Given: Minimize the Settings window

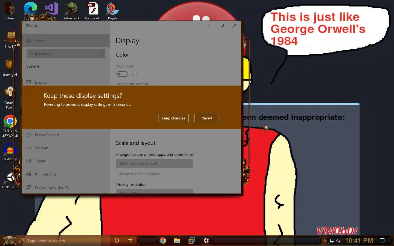Looking at the screenshot, I should [210, 25].
